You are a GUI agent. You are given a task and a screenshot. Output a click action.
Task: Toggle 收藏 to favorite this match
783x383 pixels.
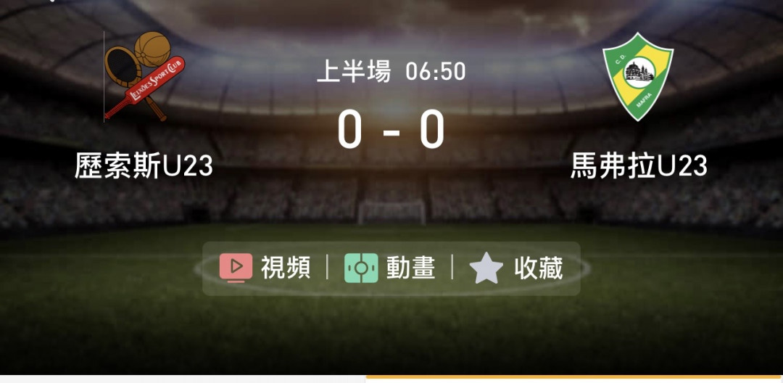538,268
